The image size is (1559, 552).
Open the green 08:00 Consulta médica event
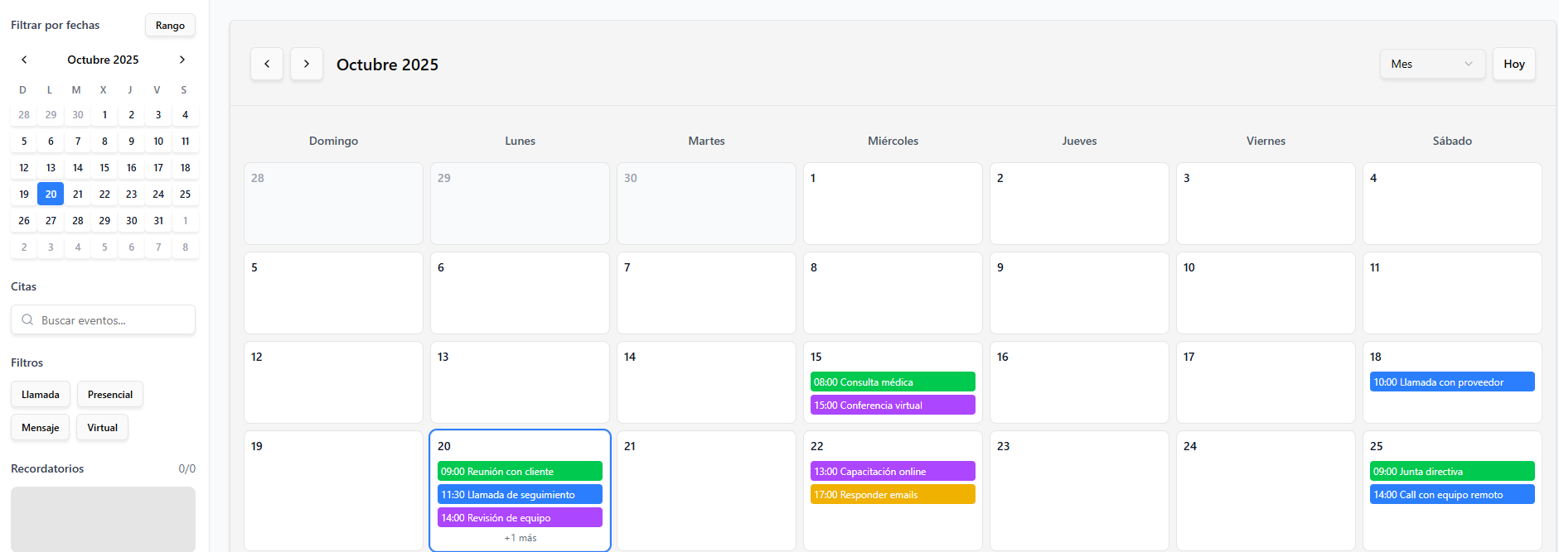pyautogui.click(x=893, y=382)
